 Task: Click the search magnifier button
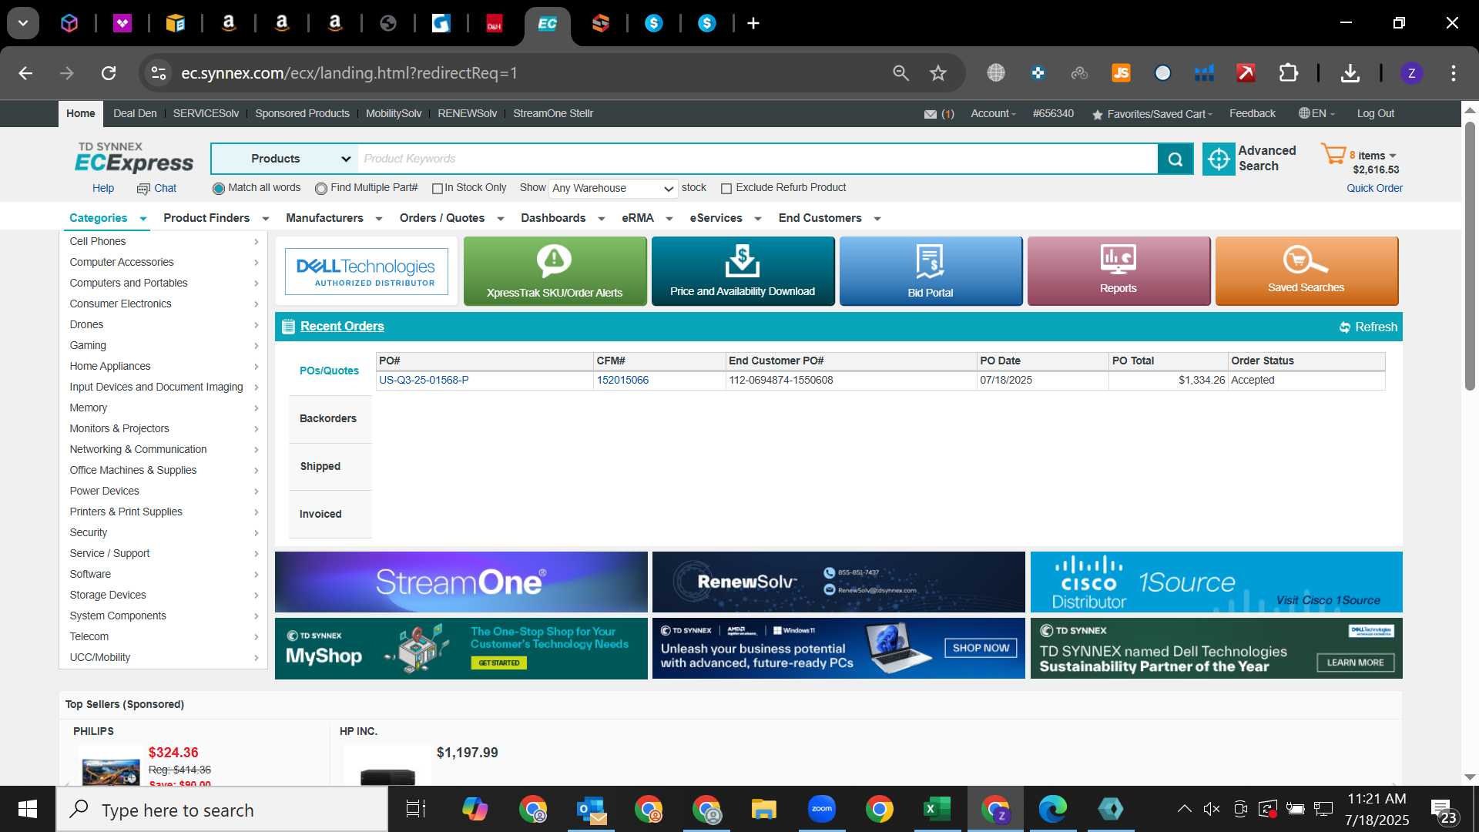[x=1175, y=159]
